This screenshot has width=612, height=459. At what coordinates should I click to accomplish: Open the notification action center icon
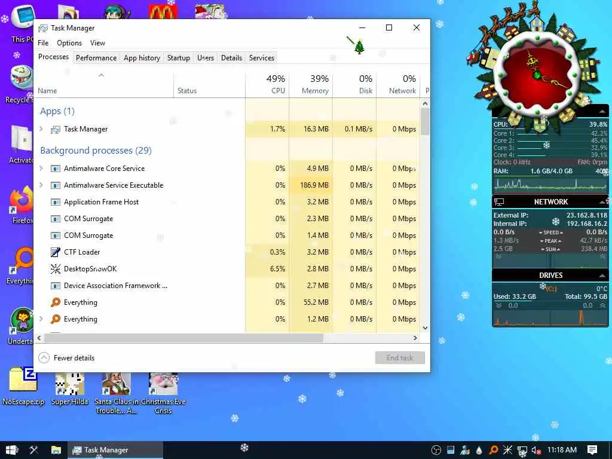click(x=592, y=450)
